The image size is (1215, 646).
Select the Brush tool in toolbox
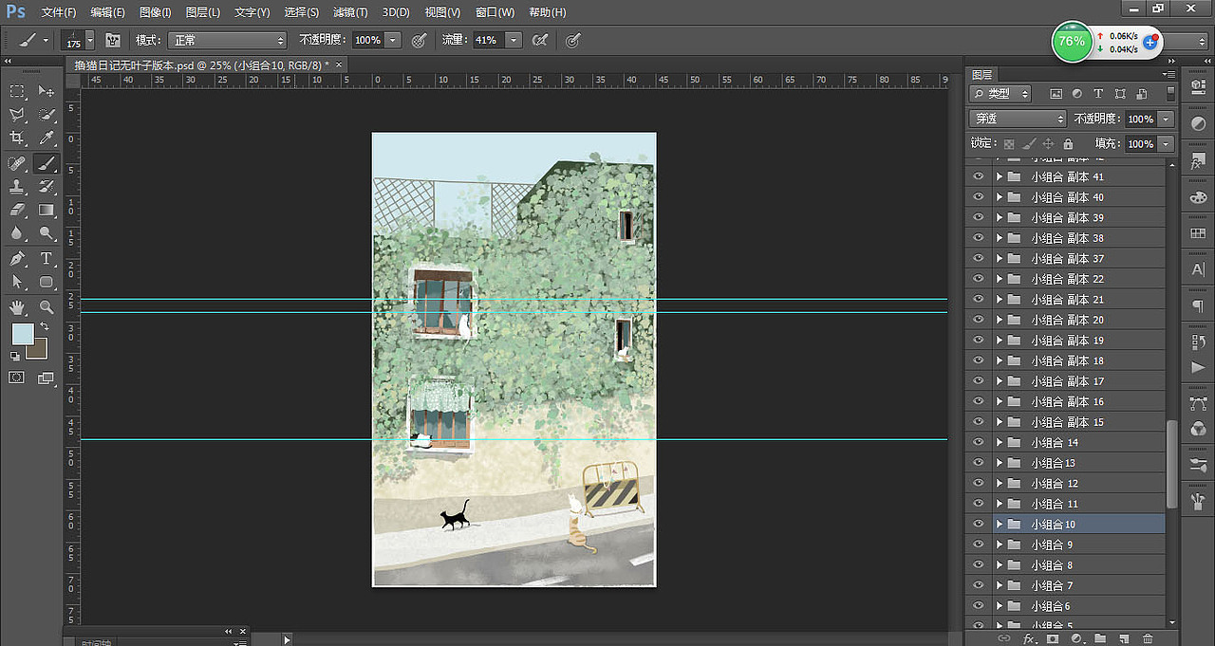(47, 163)
